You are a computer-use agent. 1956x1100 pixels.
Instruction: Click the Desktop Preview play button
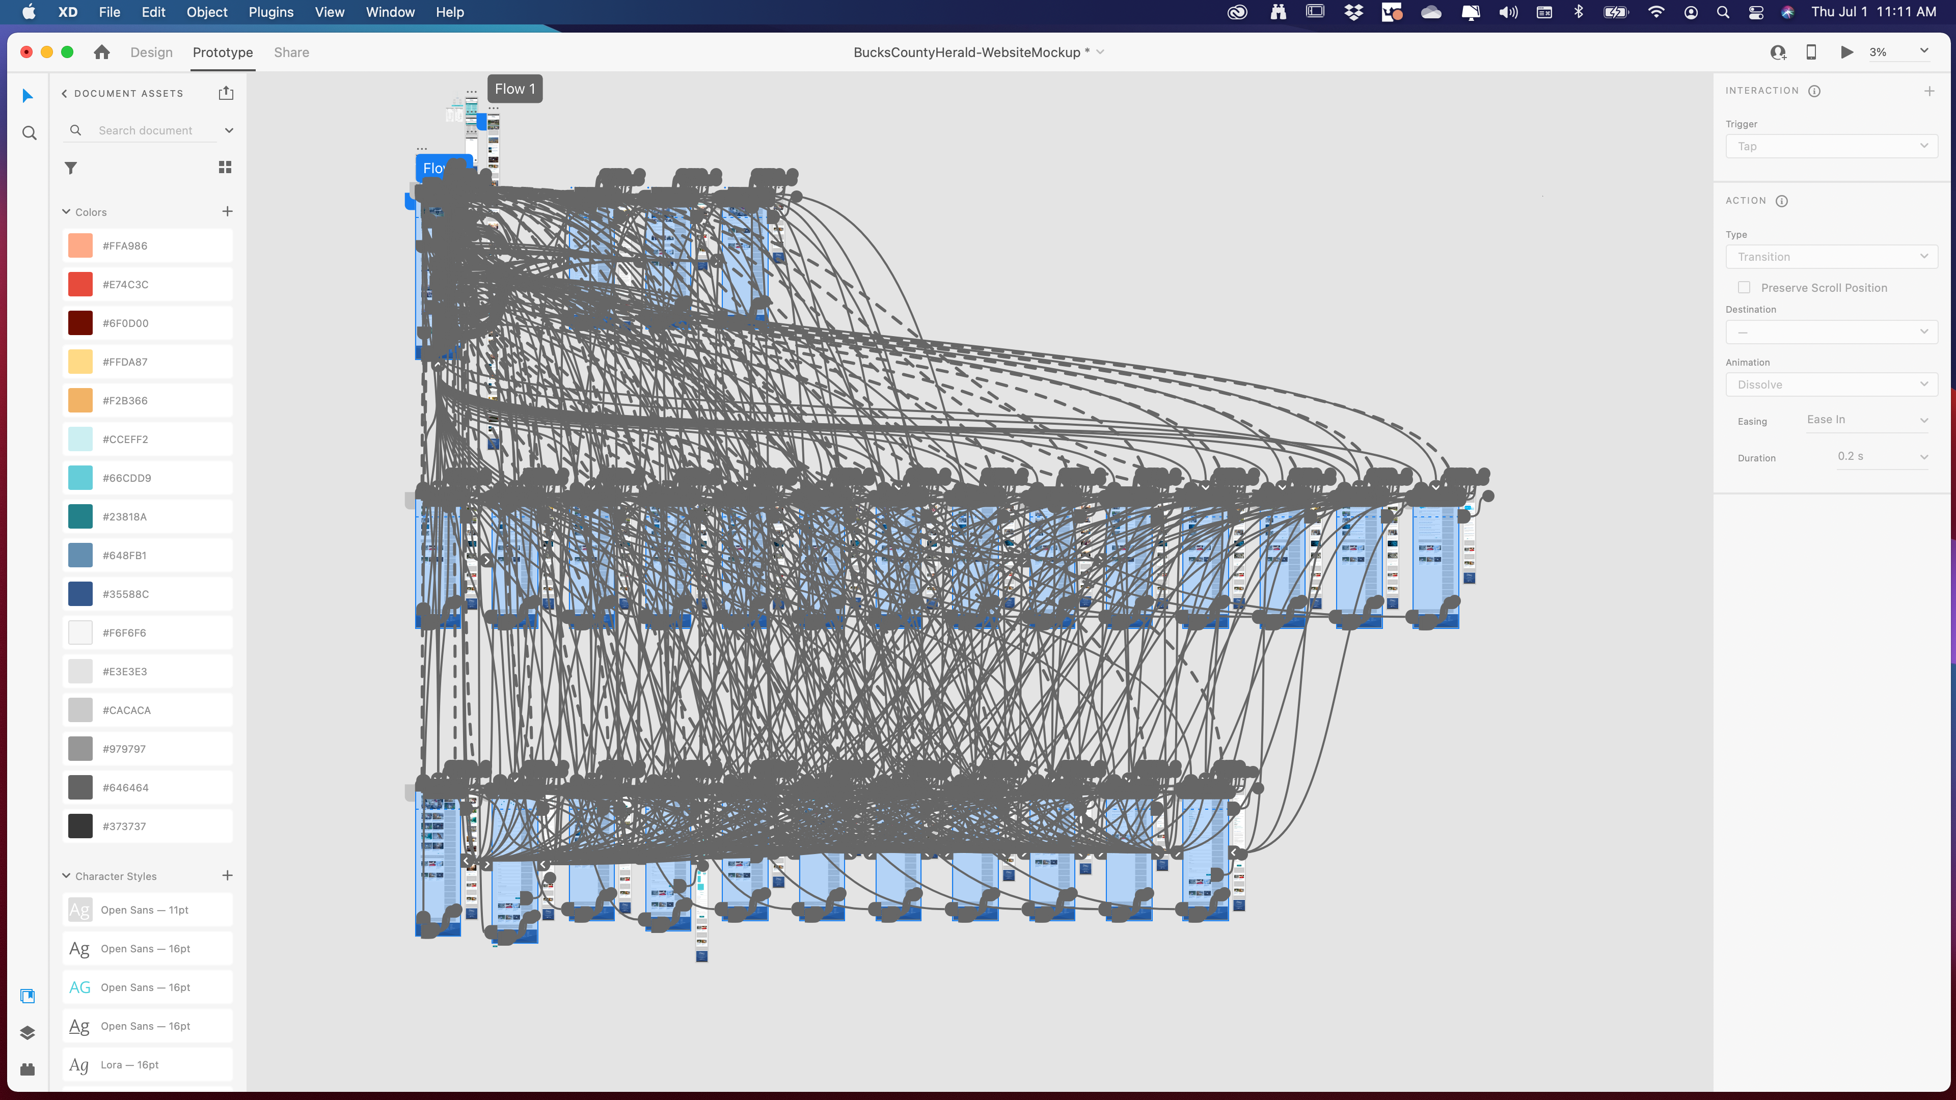coord(1846,52)
